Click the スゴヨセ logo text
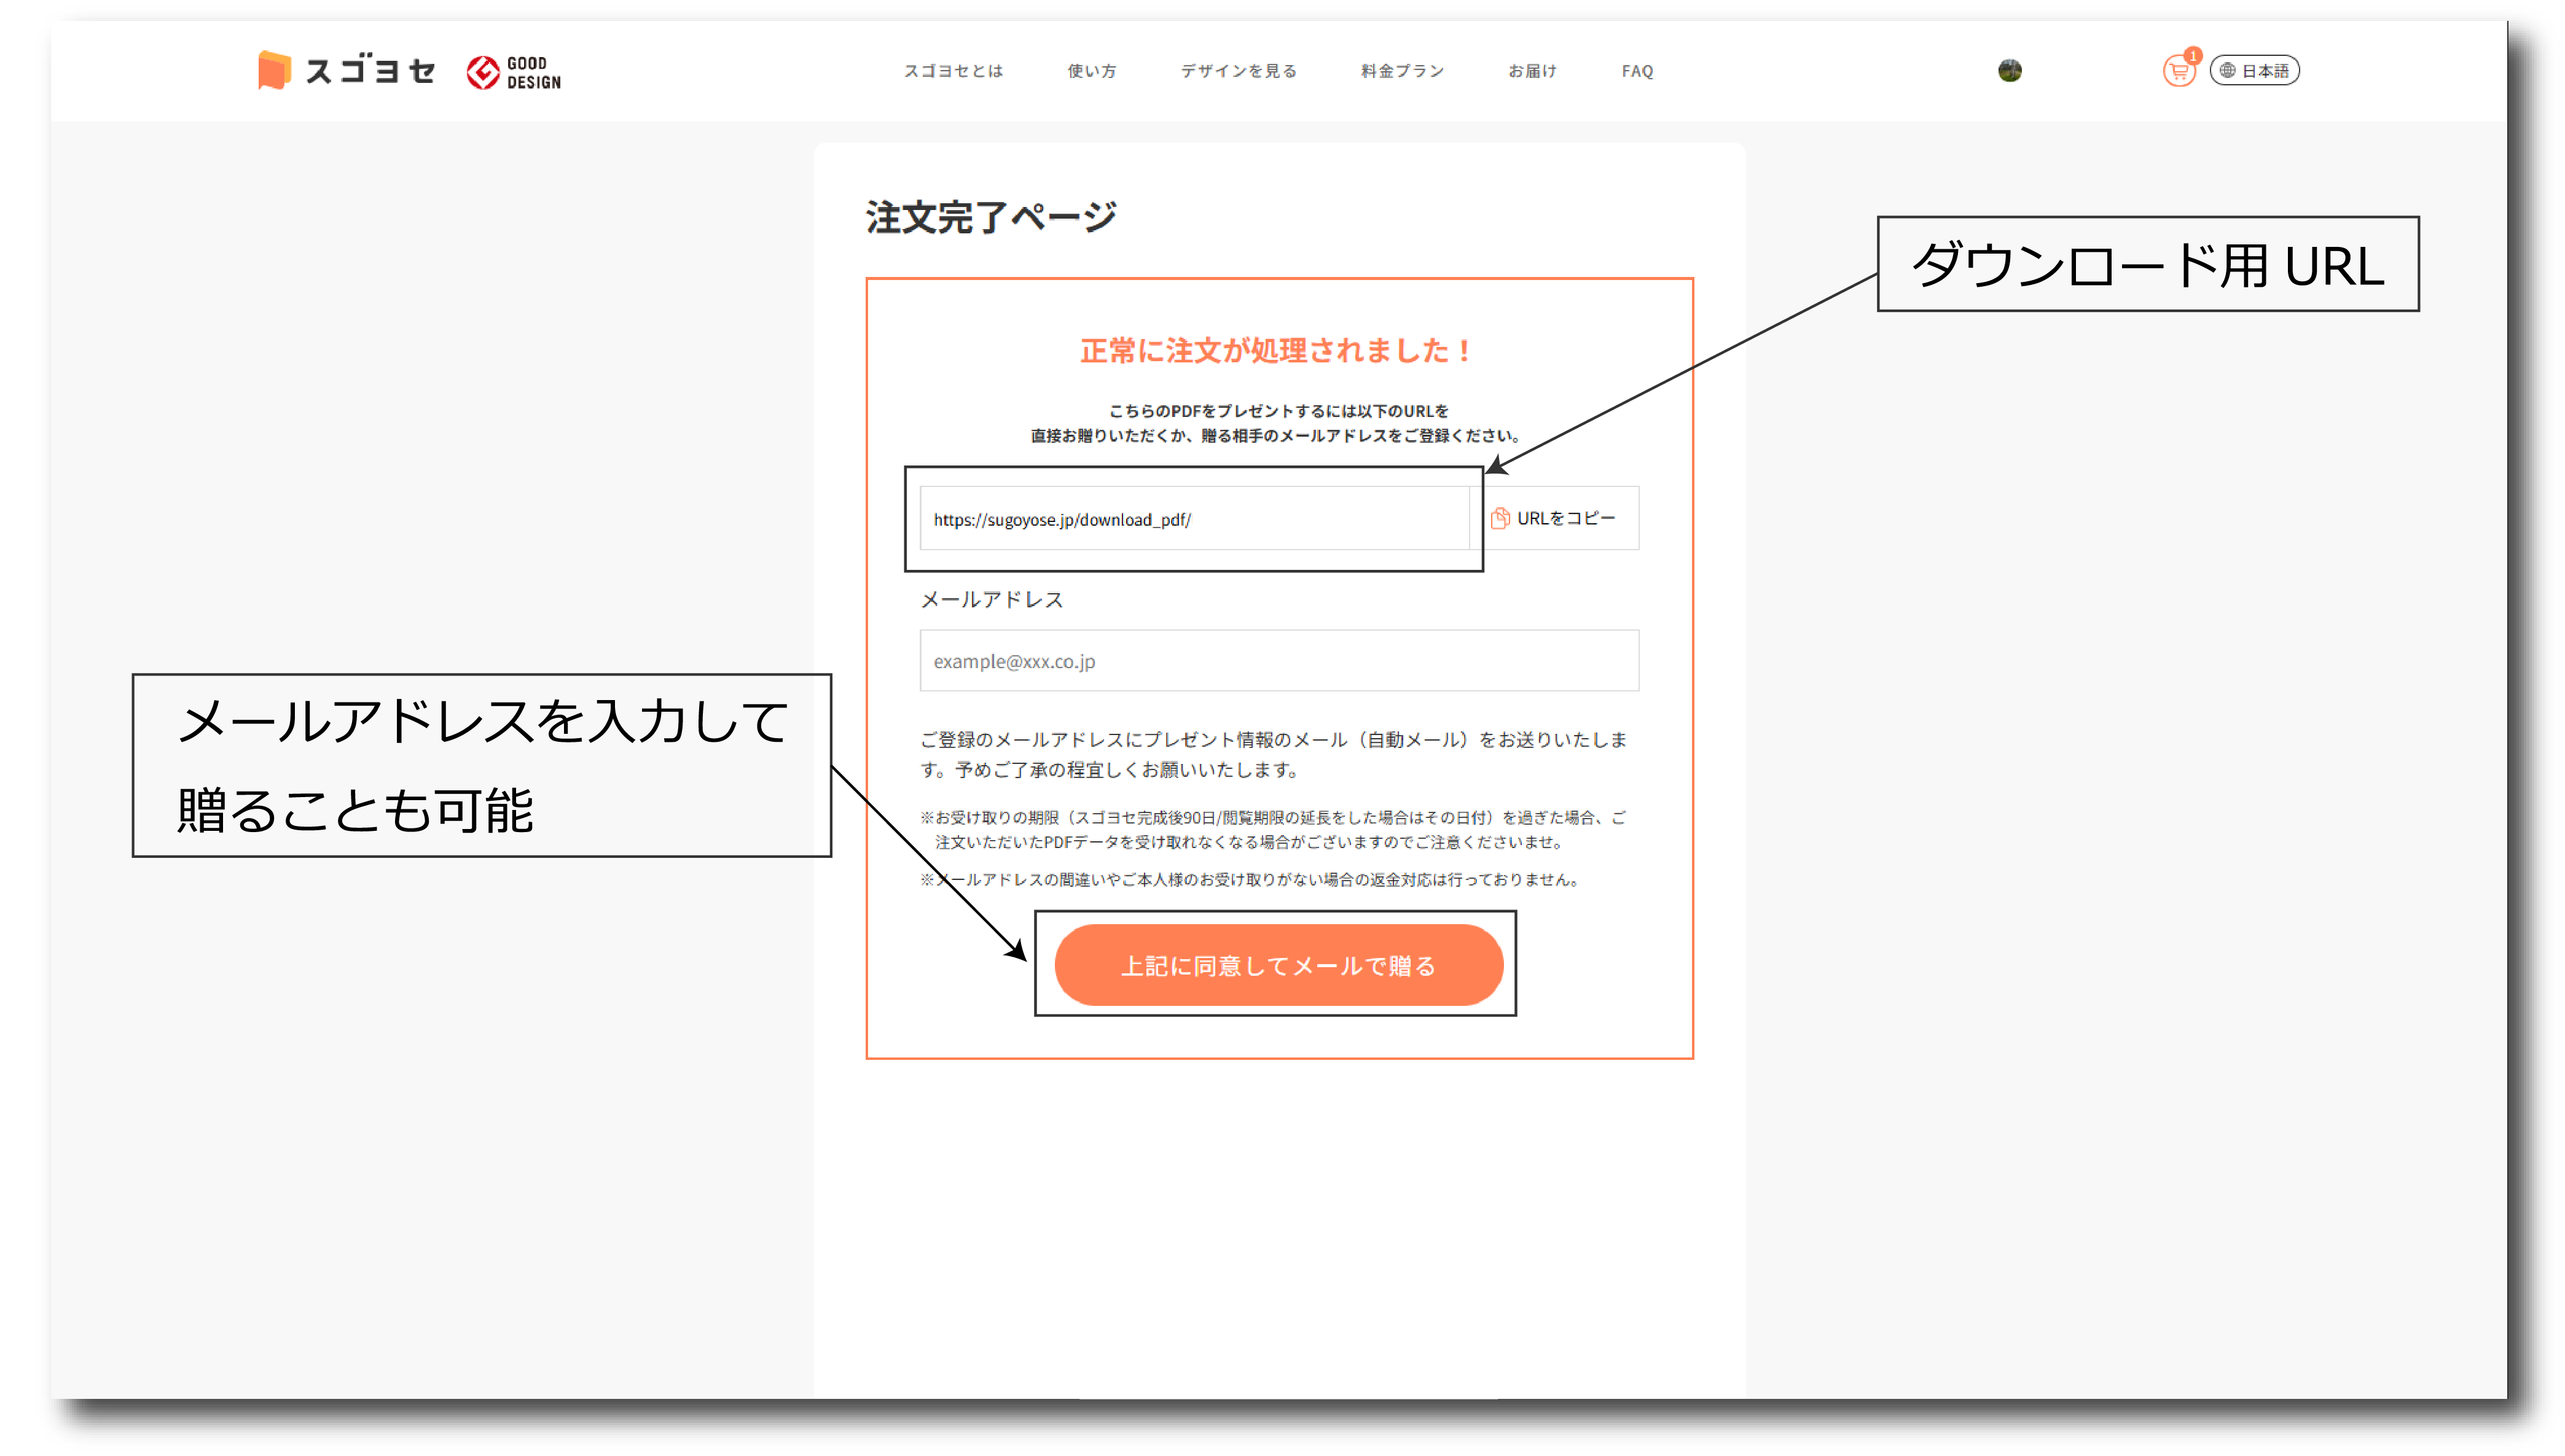The width and height of the screenshot is (2565, 1456). point(370,71)
